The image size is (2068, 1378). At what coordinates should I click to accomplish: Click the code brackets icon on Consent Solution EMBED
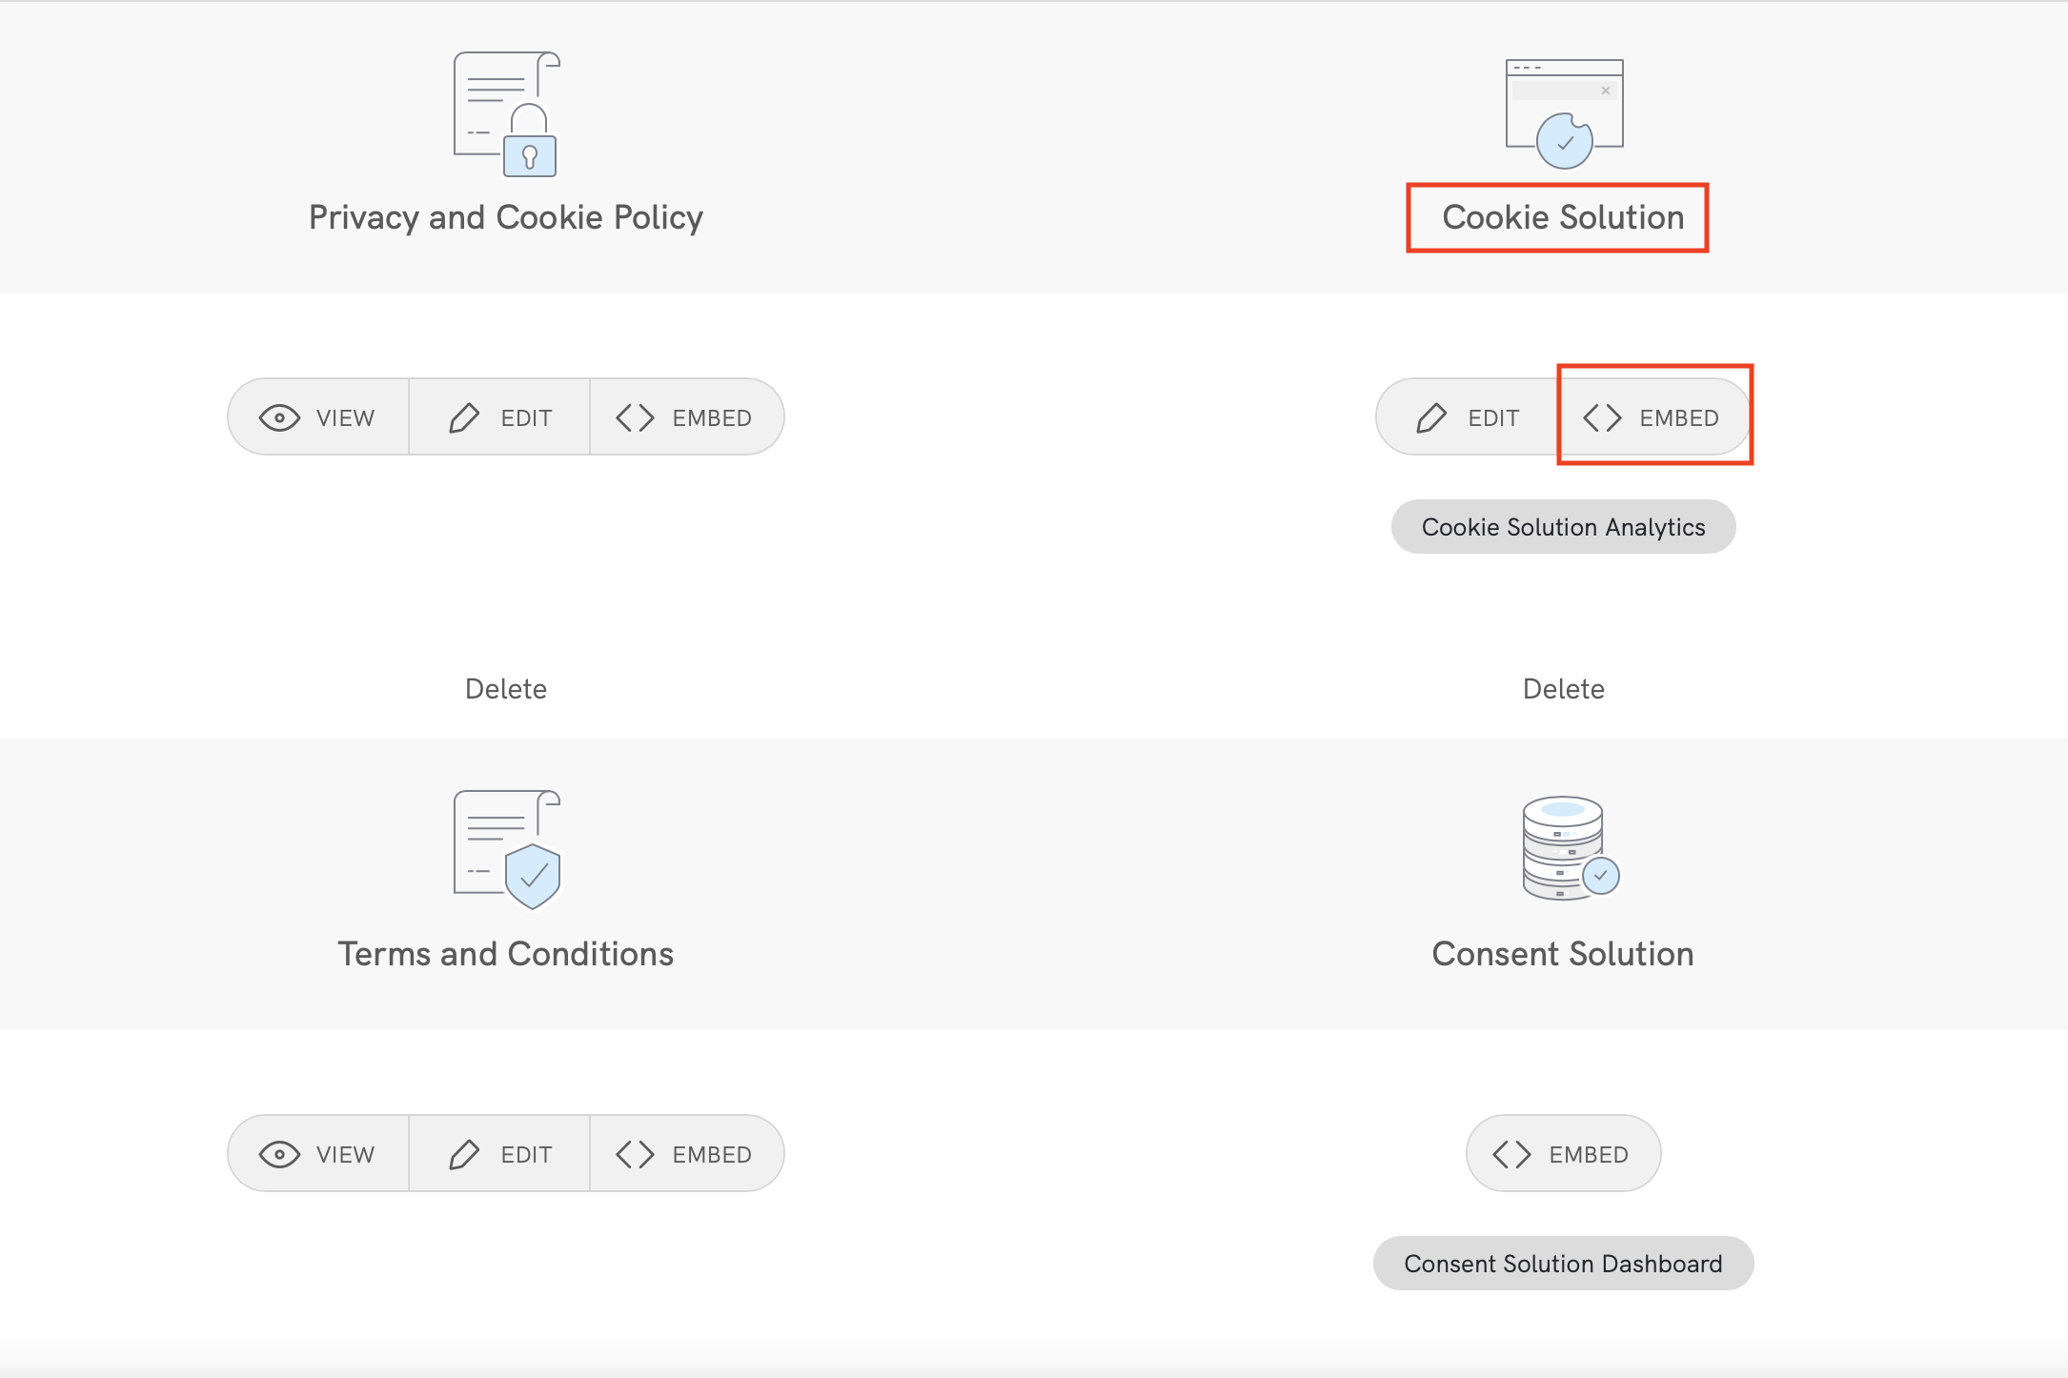[x=1514, y=1153]
